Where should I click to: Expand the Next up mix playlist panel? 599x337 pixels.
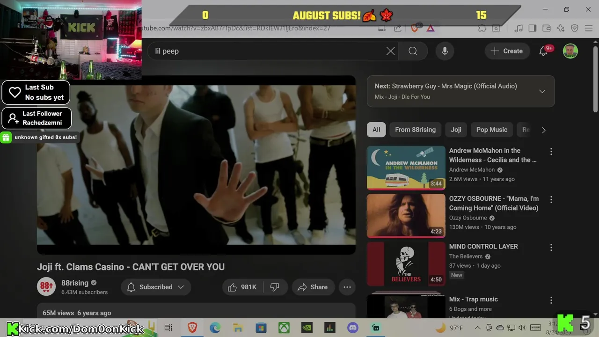542,91
